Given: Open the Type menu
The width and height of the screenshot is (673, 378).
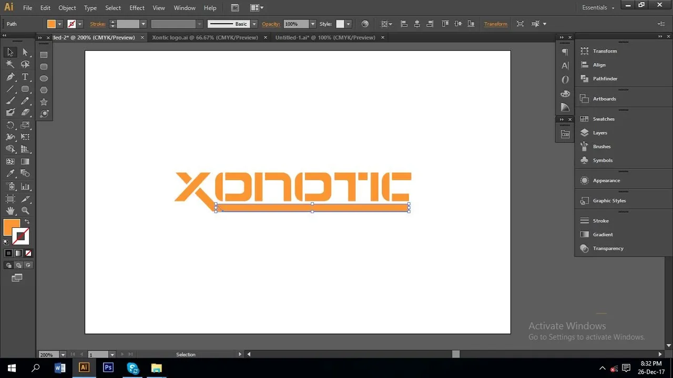Looking at the screenshot, I should click(90, 8).
